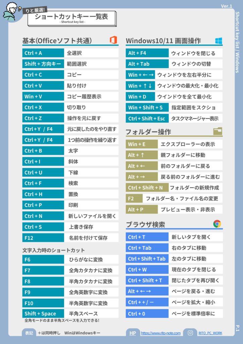Select the Ctrl + A key label
Viewport: 243px width, 344px height.
point(43,53)
